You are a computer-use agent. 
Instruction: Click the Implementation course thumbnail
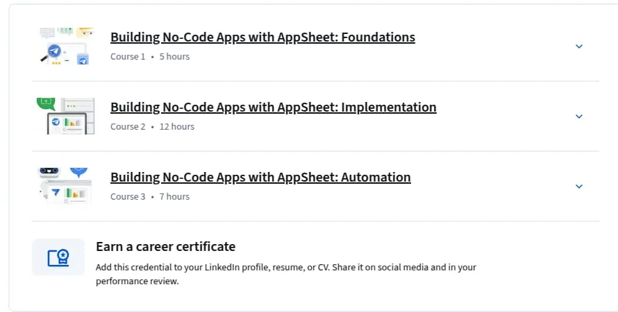point(65,116)
